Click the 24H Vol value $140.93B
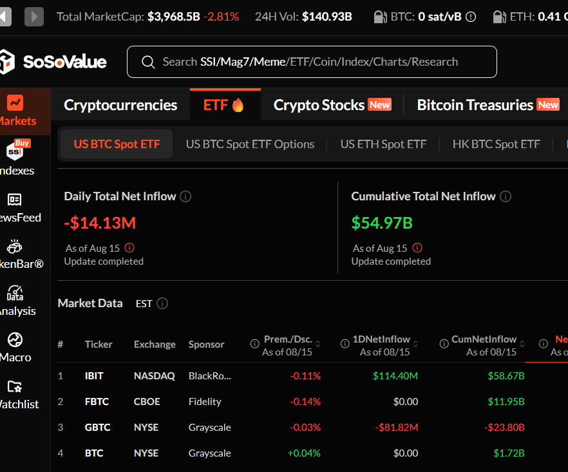568x472 pixels. coord(327,17)
